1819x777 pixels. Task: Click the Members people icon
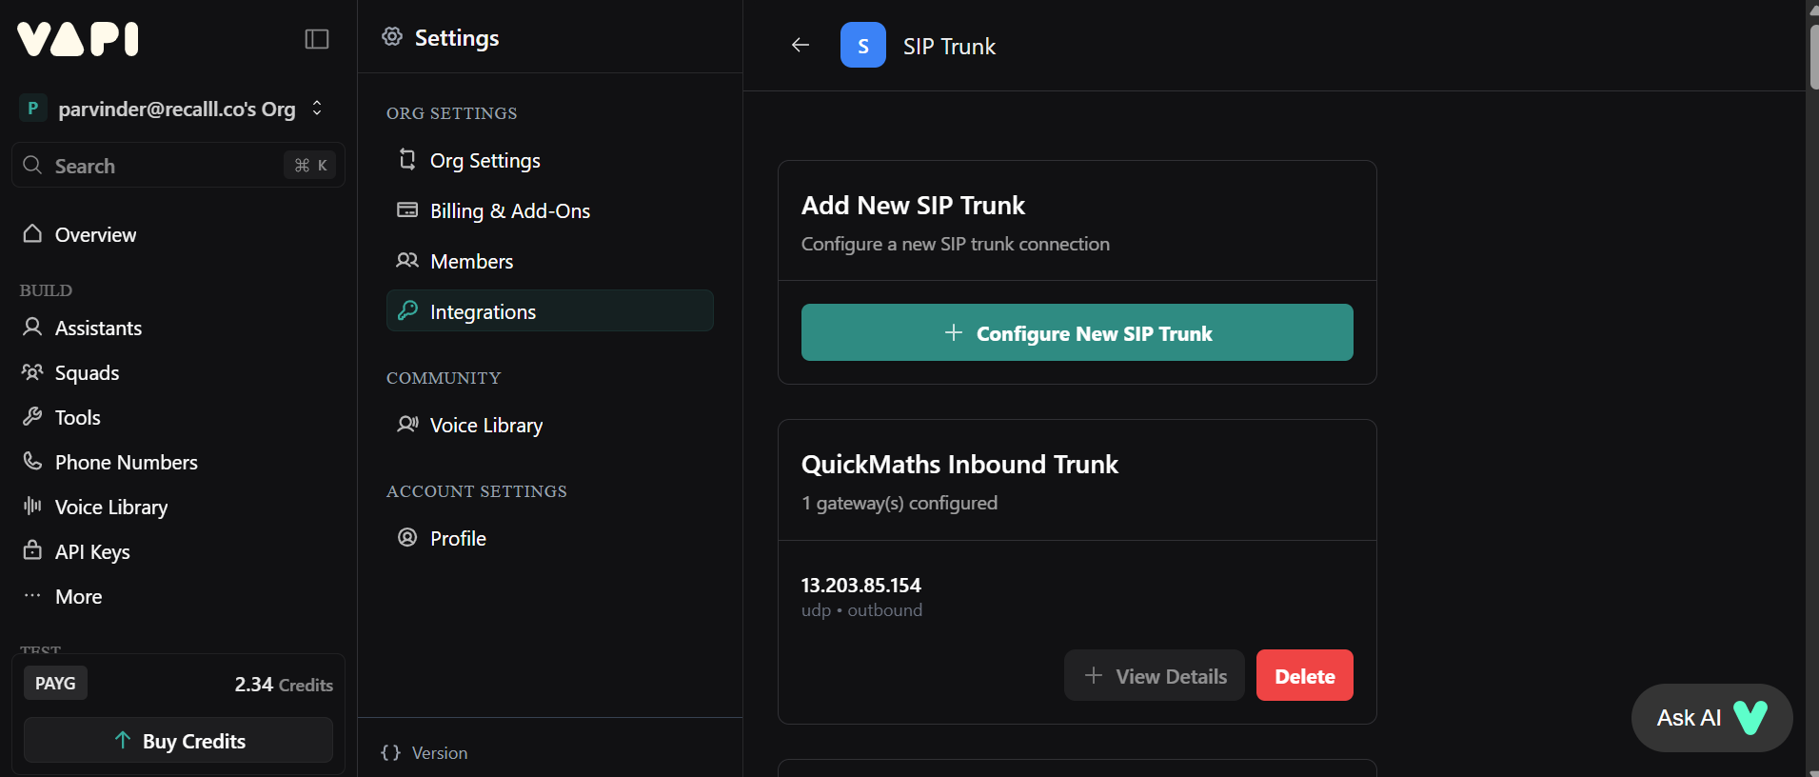407,260
